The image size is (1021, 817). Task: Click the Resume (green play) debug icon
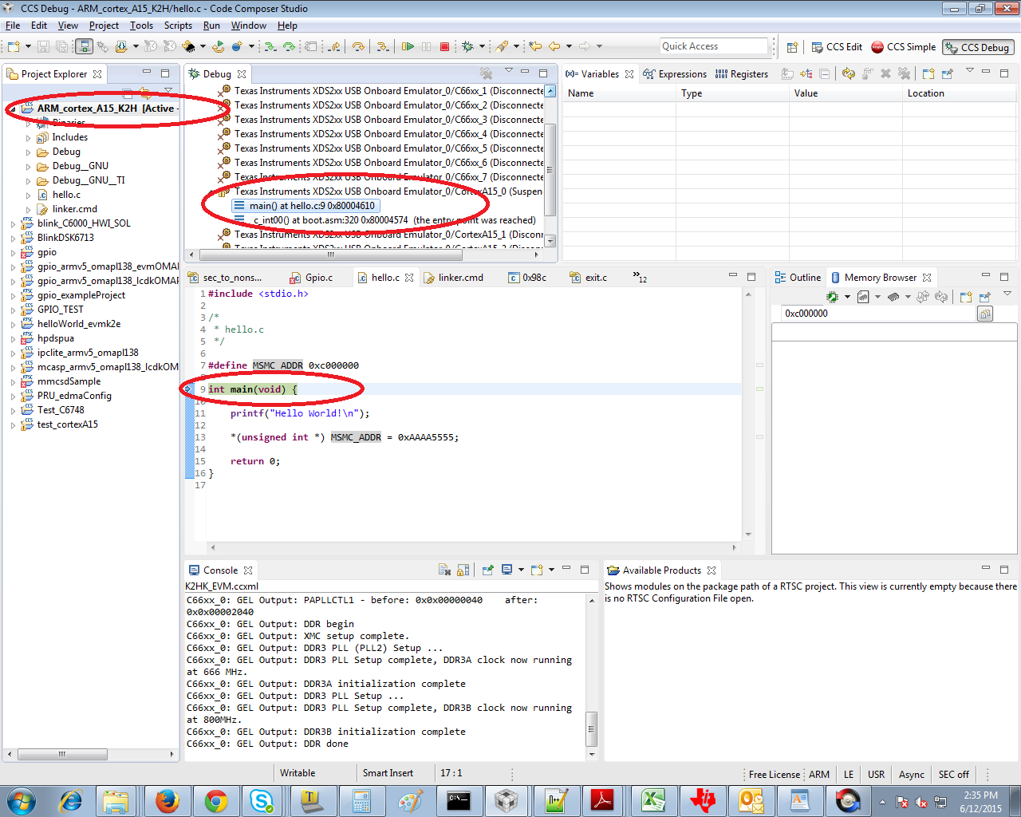(x=407, y=46)
